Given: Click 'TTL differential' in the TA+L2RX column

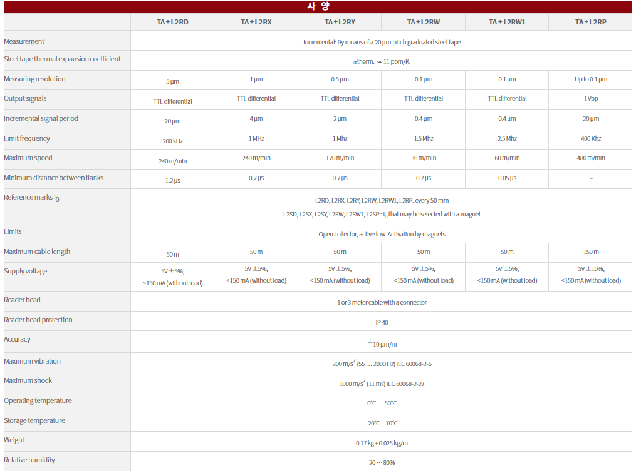Looking at the screenshot, I should pyautogui.click(x=256, y=98).
